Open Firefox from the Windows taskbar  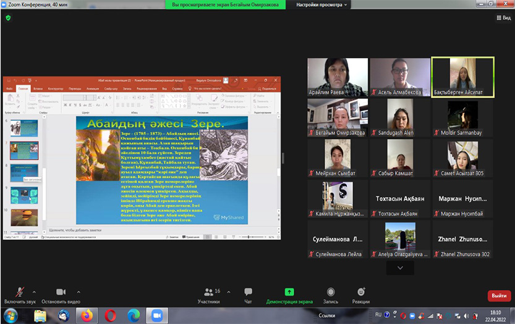pos(87,315)
